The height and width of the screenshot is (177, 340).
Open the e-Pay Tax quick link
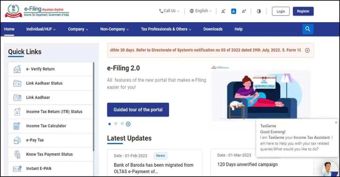pos(35,140)
